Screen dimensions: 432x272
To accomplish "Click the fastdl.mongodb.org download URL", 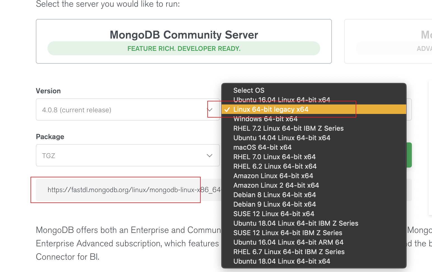I will click(x=134, y=190).
